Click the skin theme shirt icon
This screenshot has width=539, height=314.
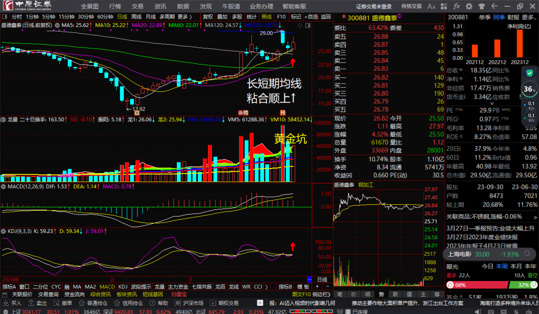point(481,6)
